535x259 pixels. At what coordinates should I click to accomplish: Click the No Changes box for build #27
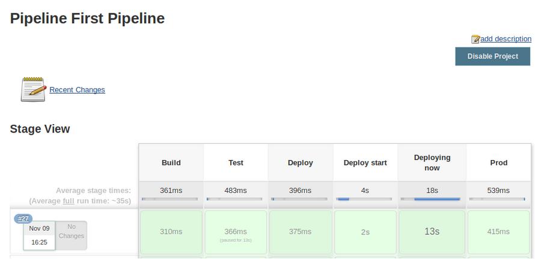pos(72,235)
